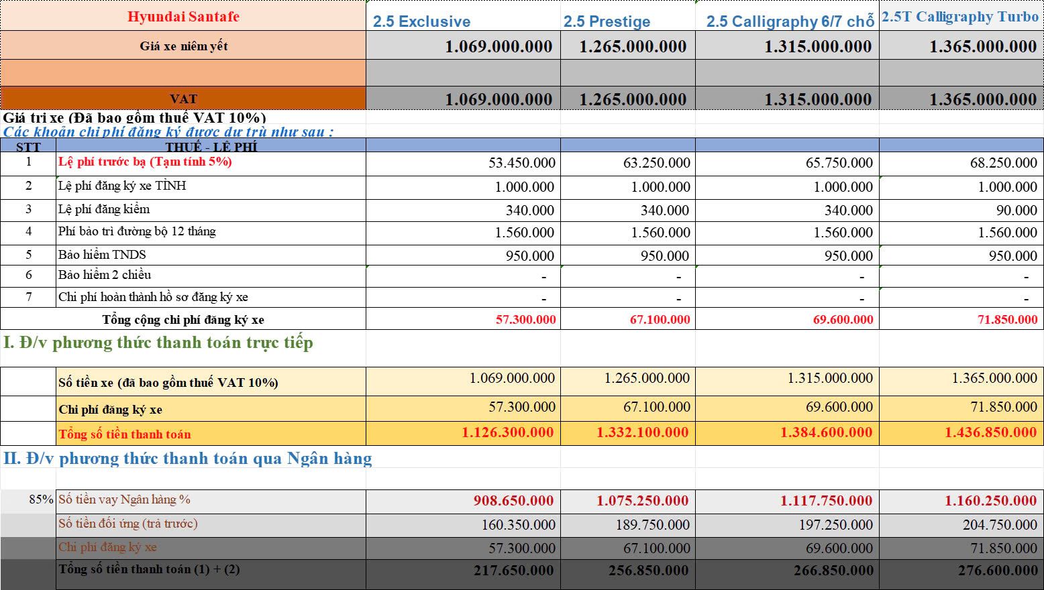The image size is (1044, 590).
Task: Click the red "Lệ phí trước bạ" row label
Action: [x=145, y=162]
